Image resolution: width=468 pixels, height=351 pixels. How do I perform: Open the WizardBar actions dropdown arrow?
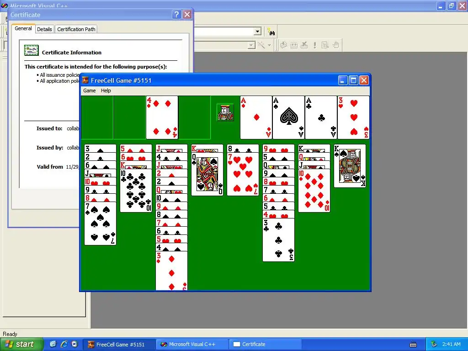(x=269, y=45)
